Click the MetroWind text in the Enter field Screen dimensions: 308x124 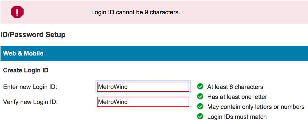pyautogui.click(x=113, y=87)
